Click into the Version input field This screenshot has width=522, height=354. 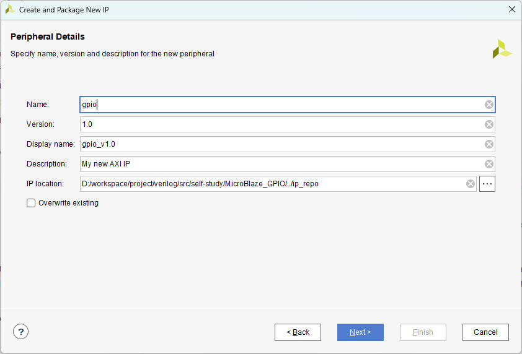(x=279, y=124)
